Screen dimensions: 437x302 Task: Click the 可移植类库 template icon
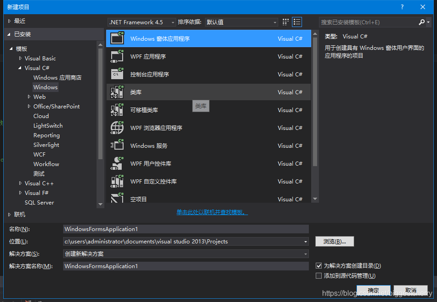pos(117,110)
